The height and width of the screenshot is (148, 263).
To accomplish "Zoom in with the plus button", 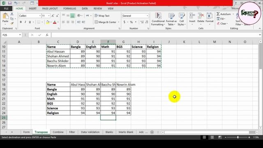I will pos(249,137).
